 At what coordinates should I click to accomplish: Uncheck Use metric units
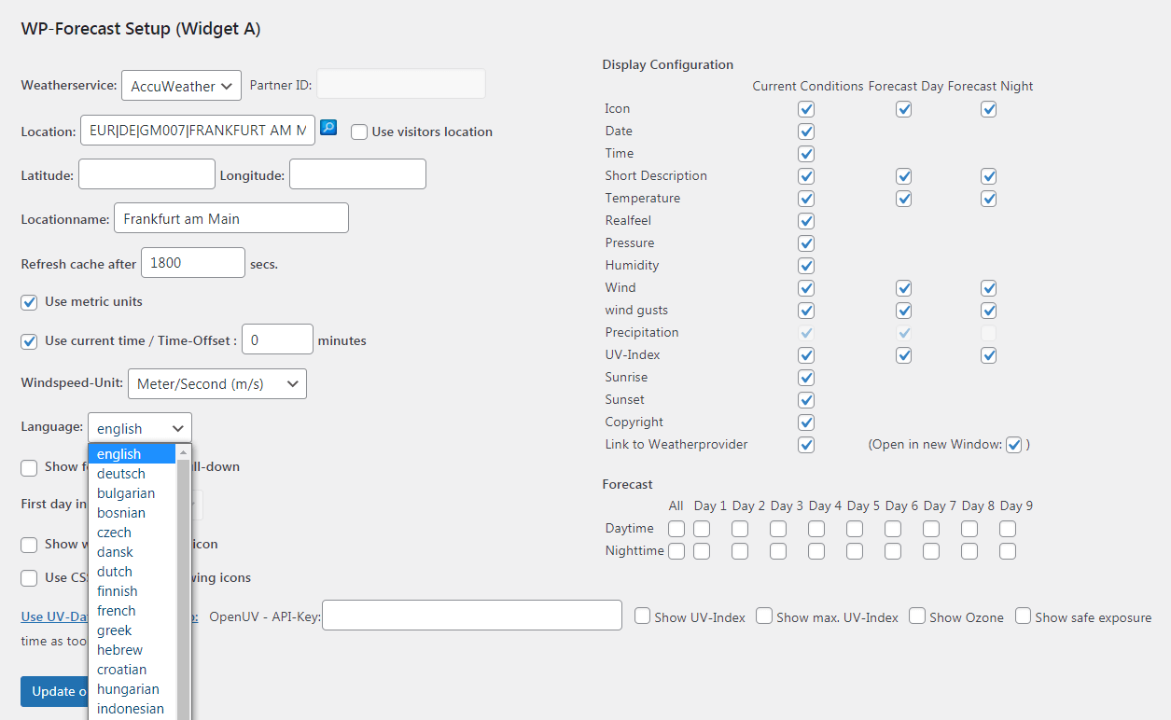coord(30,302)
